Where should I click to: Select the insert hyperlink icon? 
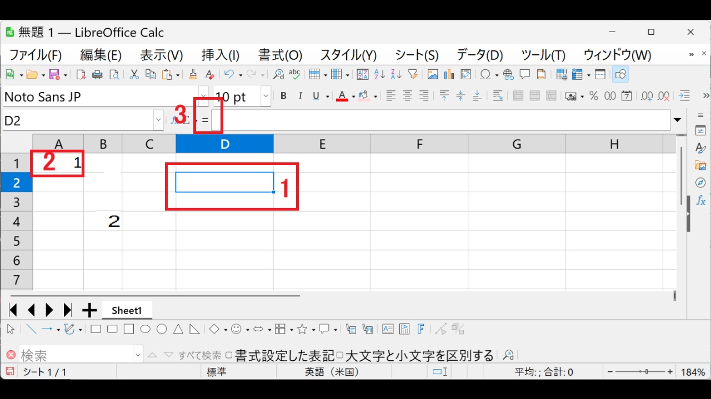coord(508,74)
